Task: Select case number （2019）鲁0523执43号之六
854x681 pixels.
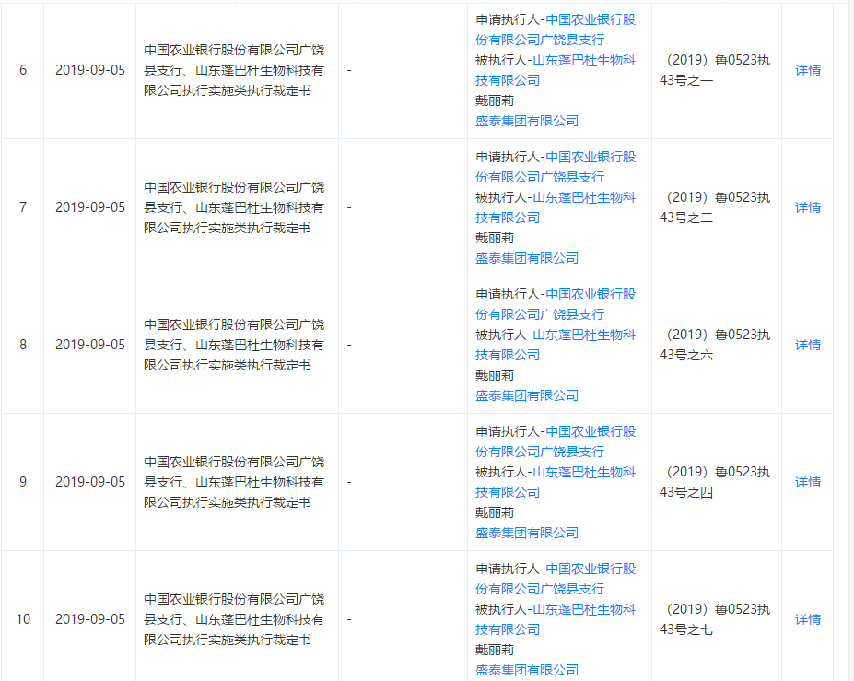Action: point(715,345)
